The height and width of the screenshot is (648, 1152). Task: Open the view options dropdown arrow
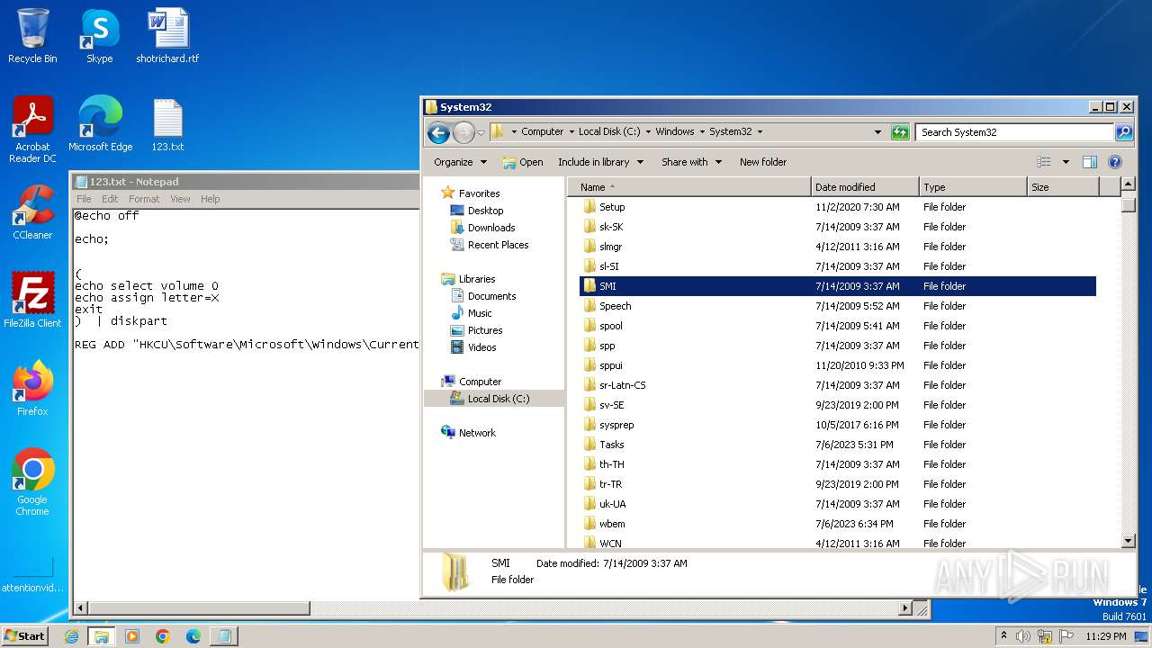[1066, 162]
